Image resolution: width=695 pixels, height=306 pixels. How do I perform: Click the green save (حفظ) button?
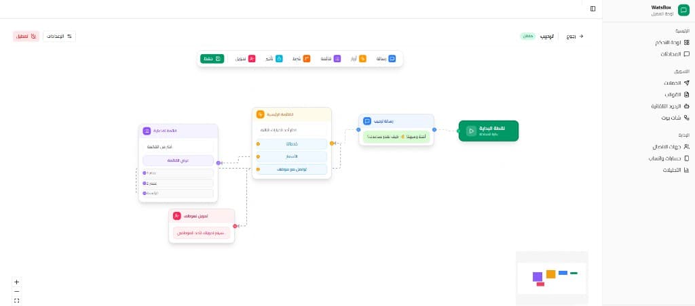coord(212,59)
